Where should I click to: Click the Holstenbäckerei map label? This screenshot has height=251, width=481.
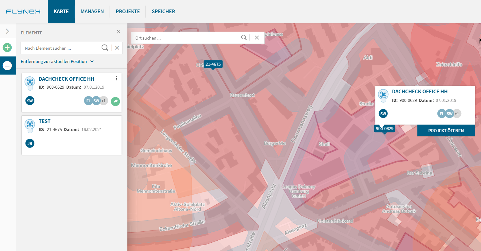(x=335, y=221)
